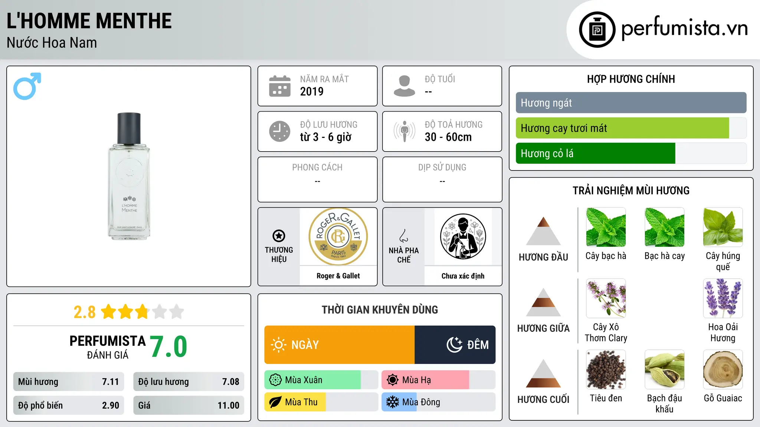Viewport: 760px width, 427px height.
Task: Click the blue male gender symbol icon
Action: point(27,86)
